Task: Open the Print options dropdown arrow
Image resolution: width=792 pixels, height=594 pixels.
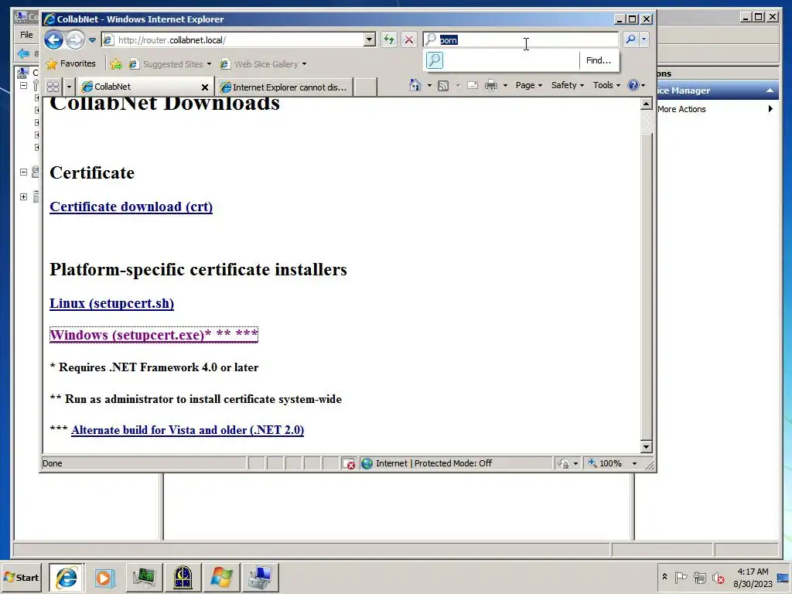Action: [x=505, y=86]
